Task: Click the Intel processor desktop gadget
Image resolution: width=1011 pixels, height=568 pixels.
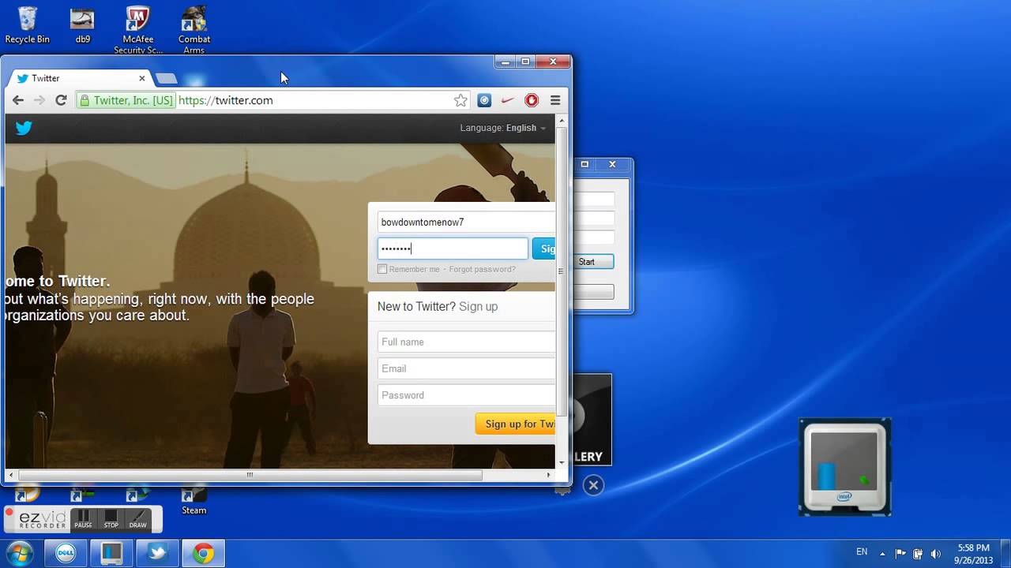Action: click(844, 467)
